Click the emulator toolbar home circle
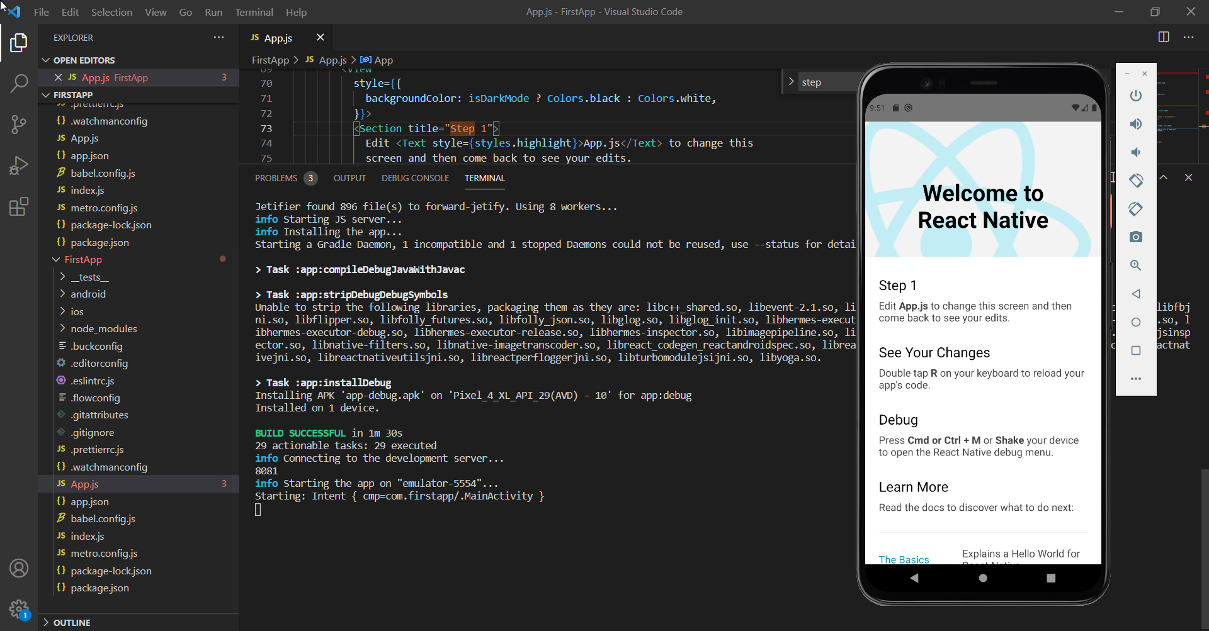This screenshot has width=1209, height=631. 1135,322
